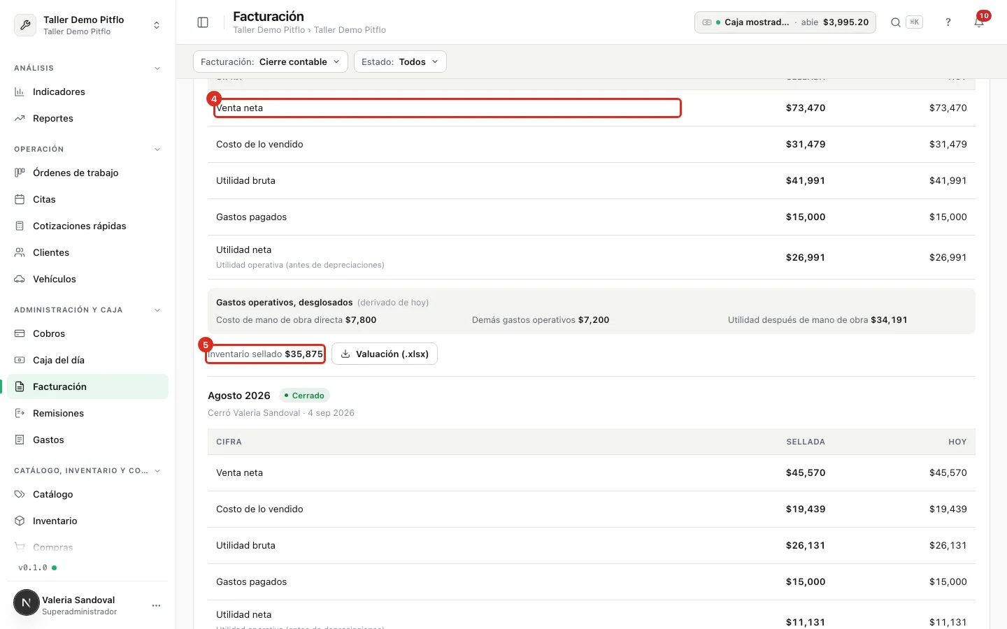The width and height of the screenshot is (1007, 629).
Task: Click the Inventario box icon
Action: (x=20, y=521)
